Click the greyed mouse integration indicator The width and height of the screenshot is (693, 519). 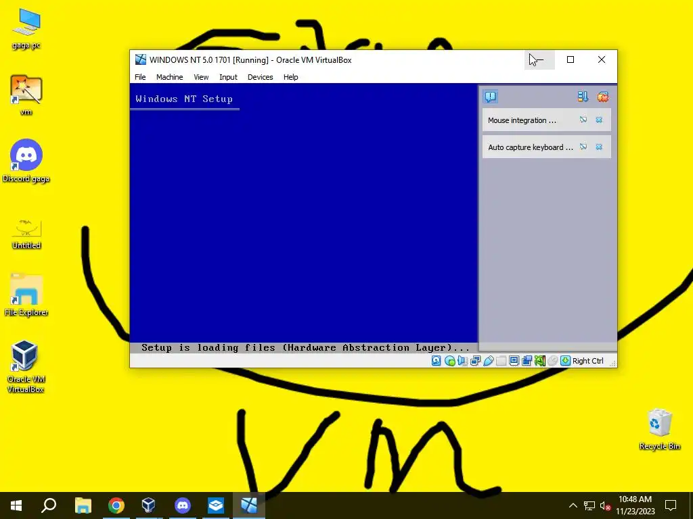pyautogui.click(x=552, y=361)
